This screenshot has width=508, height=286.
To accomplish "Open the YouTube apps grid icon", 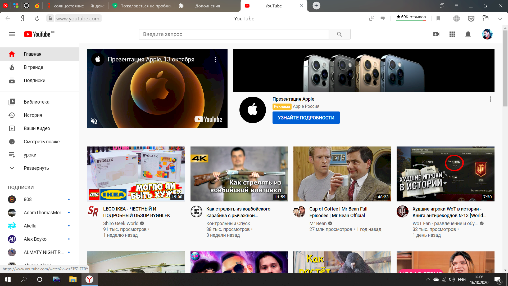I will pyautogui.click(x=452, y=34).
